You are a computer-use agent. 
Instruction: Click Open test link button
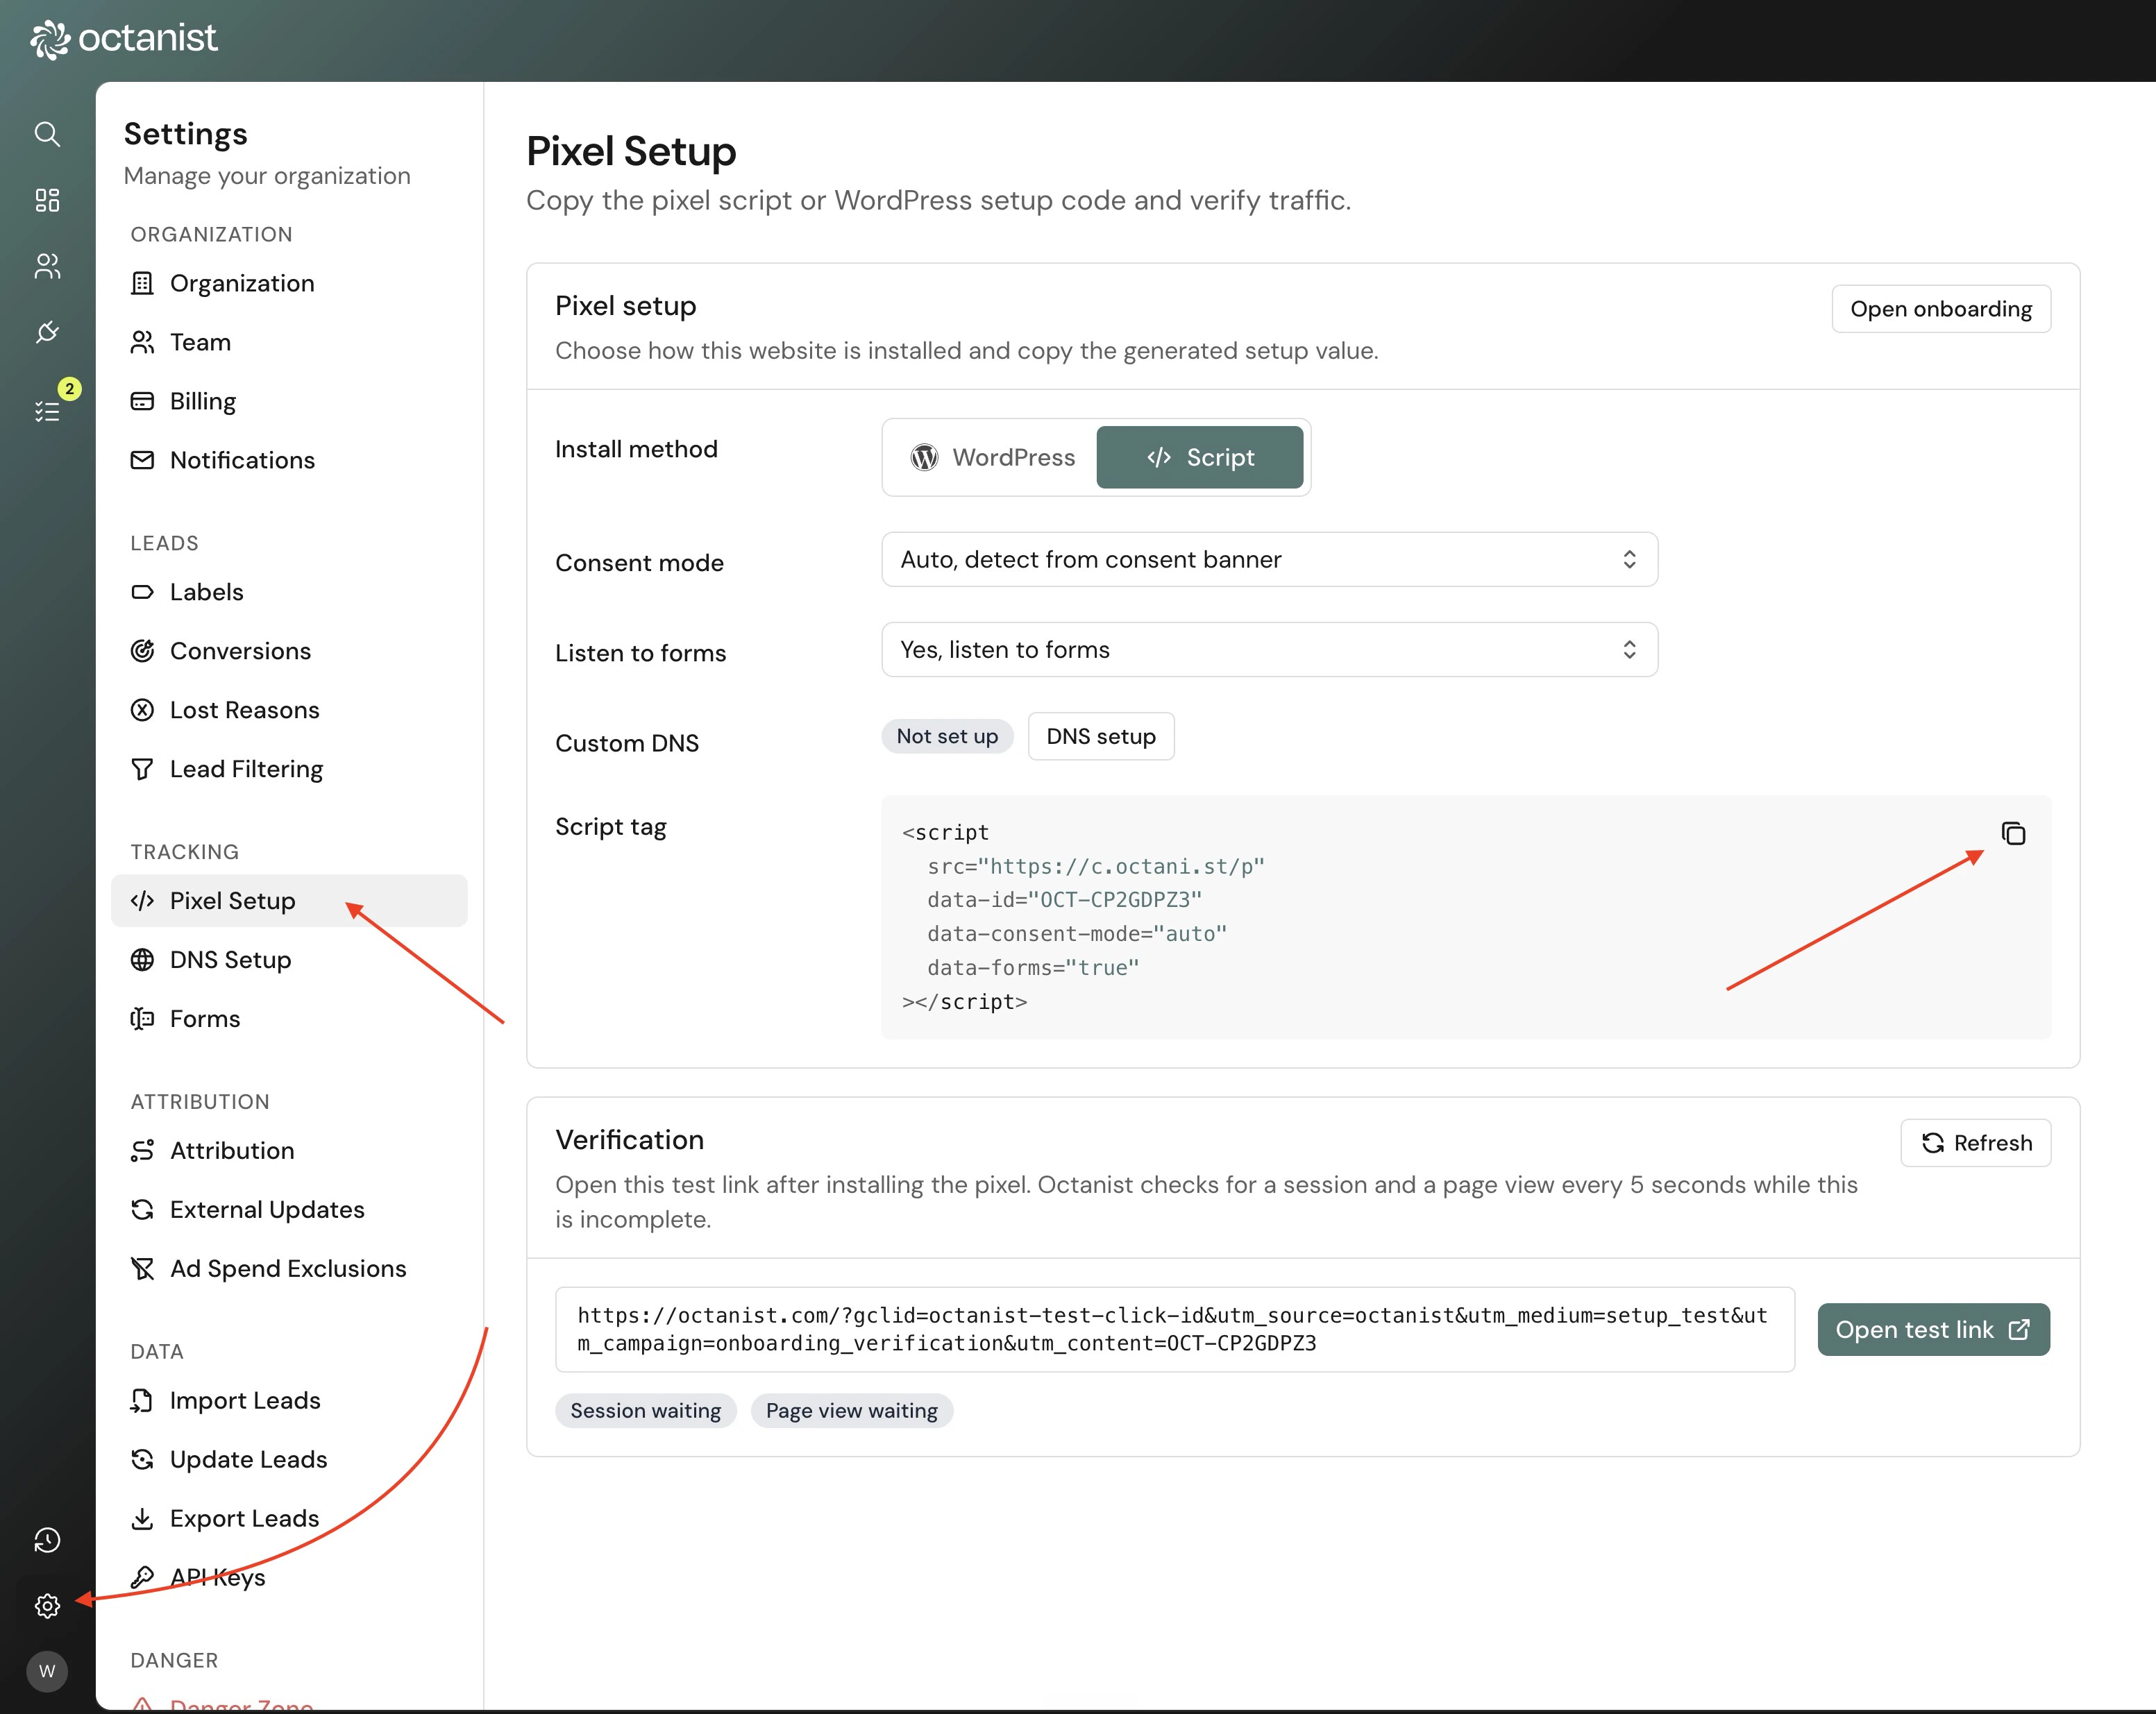point(1933,1330)
